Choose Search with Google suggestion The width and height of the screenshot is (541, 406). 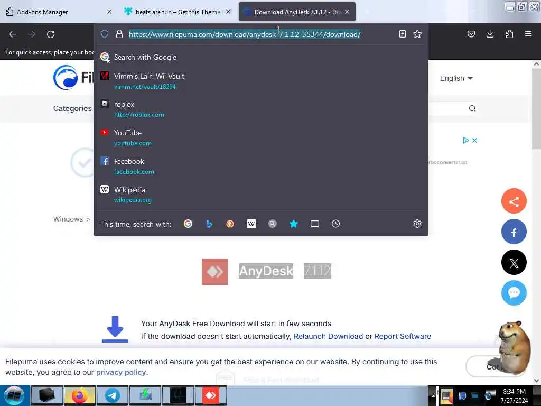tap(261, 57)
